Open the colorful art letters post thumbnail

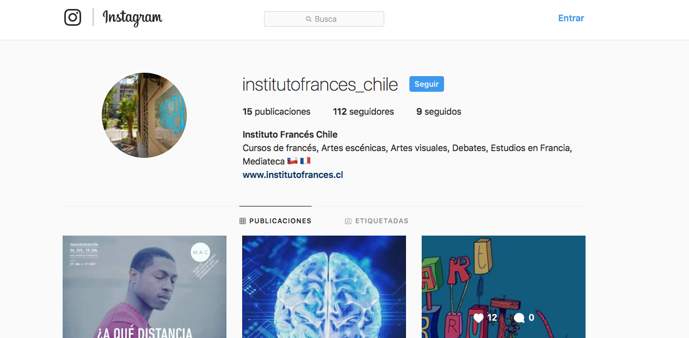[503, 287]
